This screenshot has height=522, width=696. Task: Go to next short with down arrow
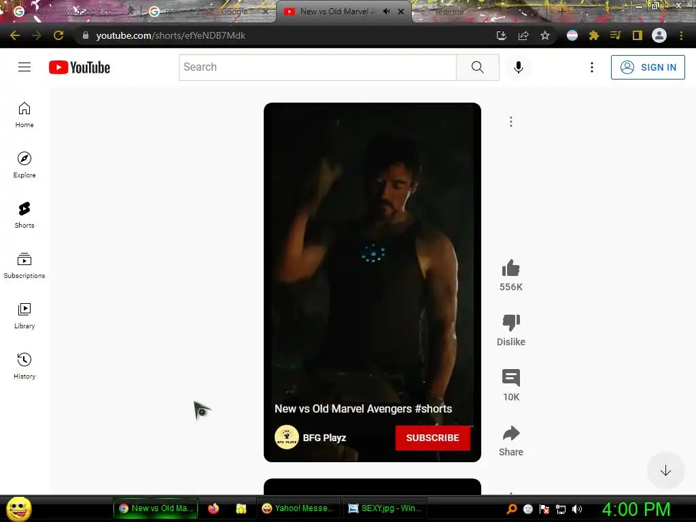665,470
